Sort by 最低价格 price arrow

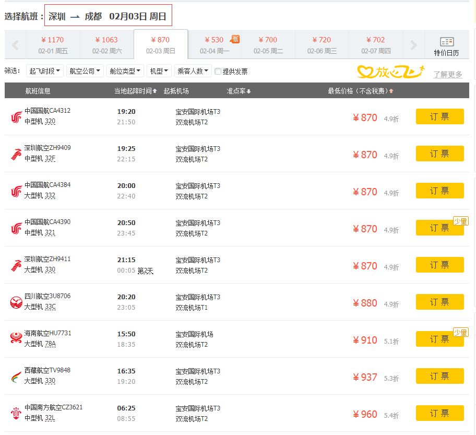pyautogui.click(x=391, y=91)
